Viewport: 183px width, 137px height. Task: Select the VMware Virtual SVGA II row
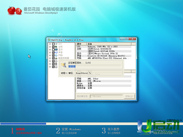[x=103, y=54]
